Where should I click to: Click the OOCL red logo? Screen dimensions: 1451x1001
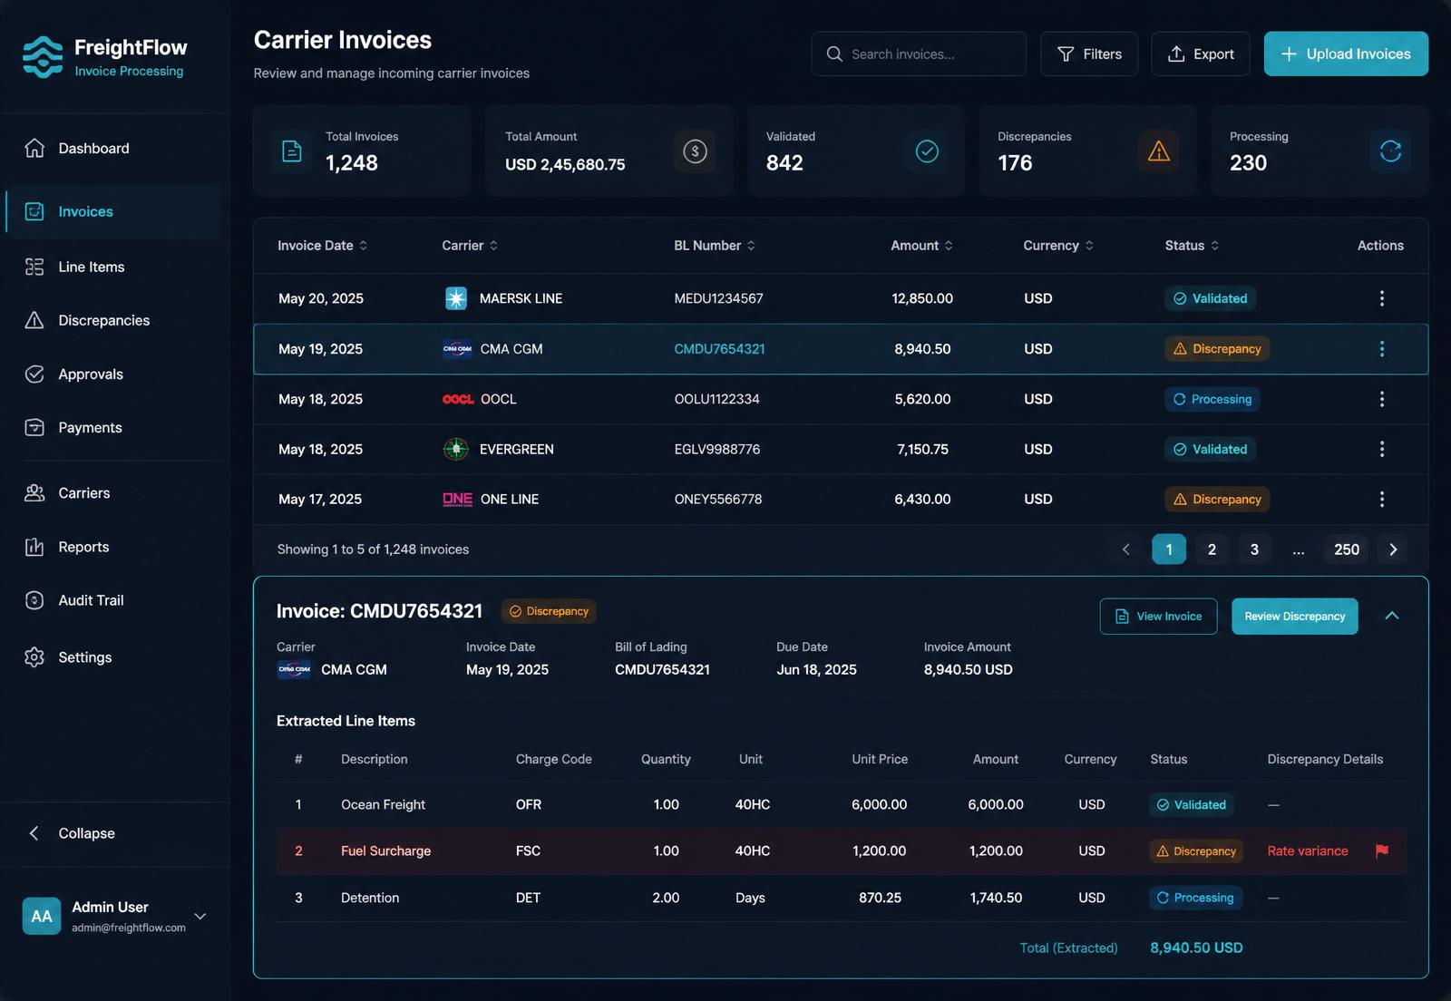[458, 399]
